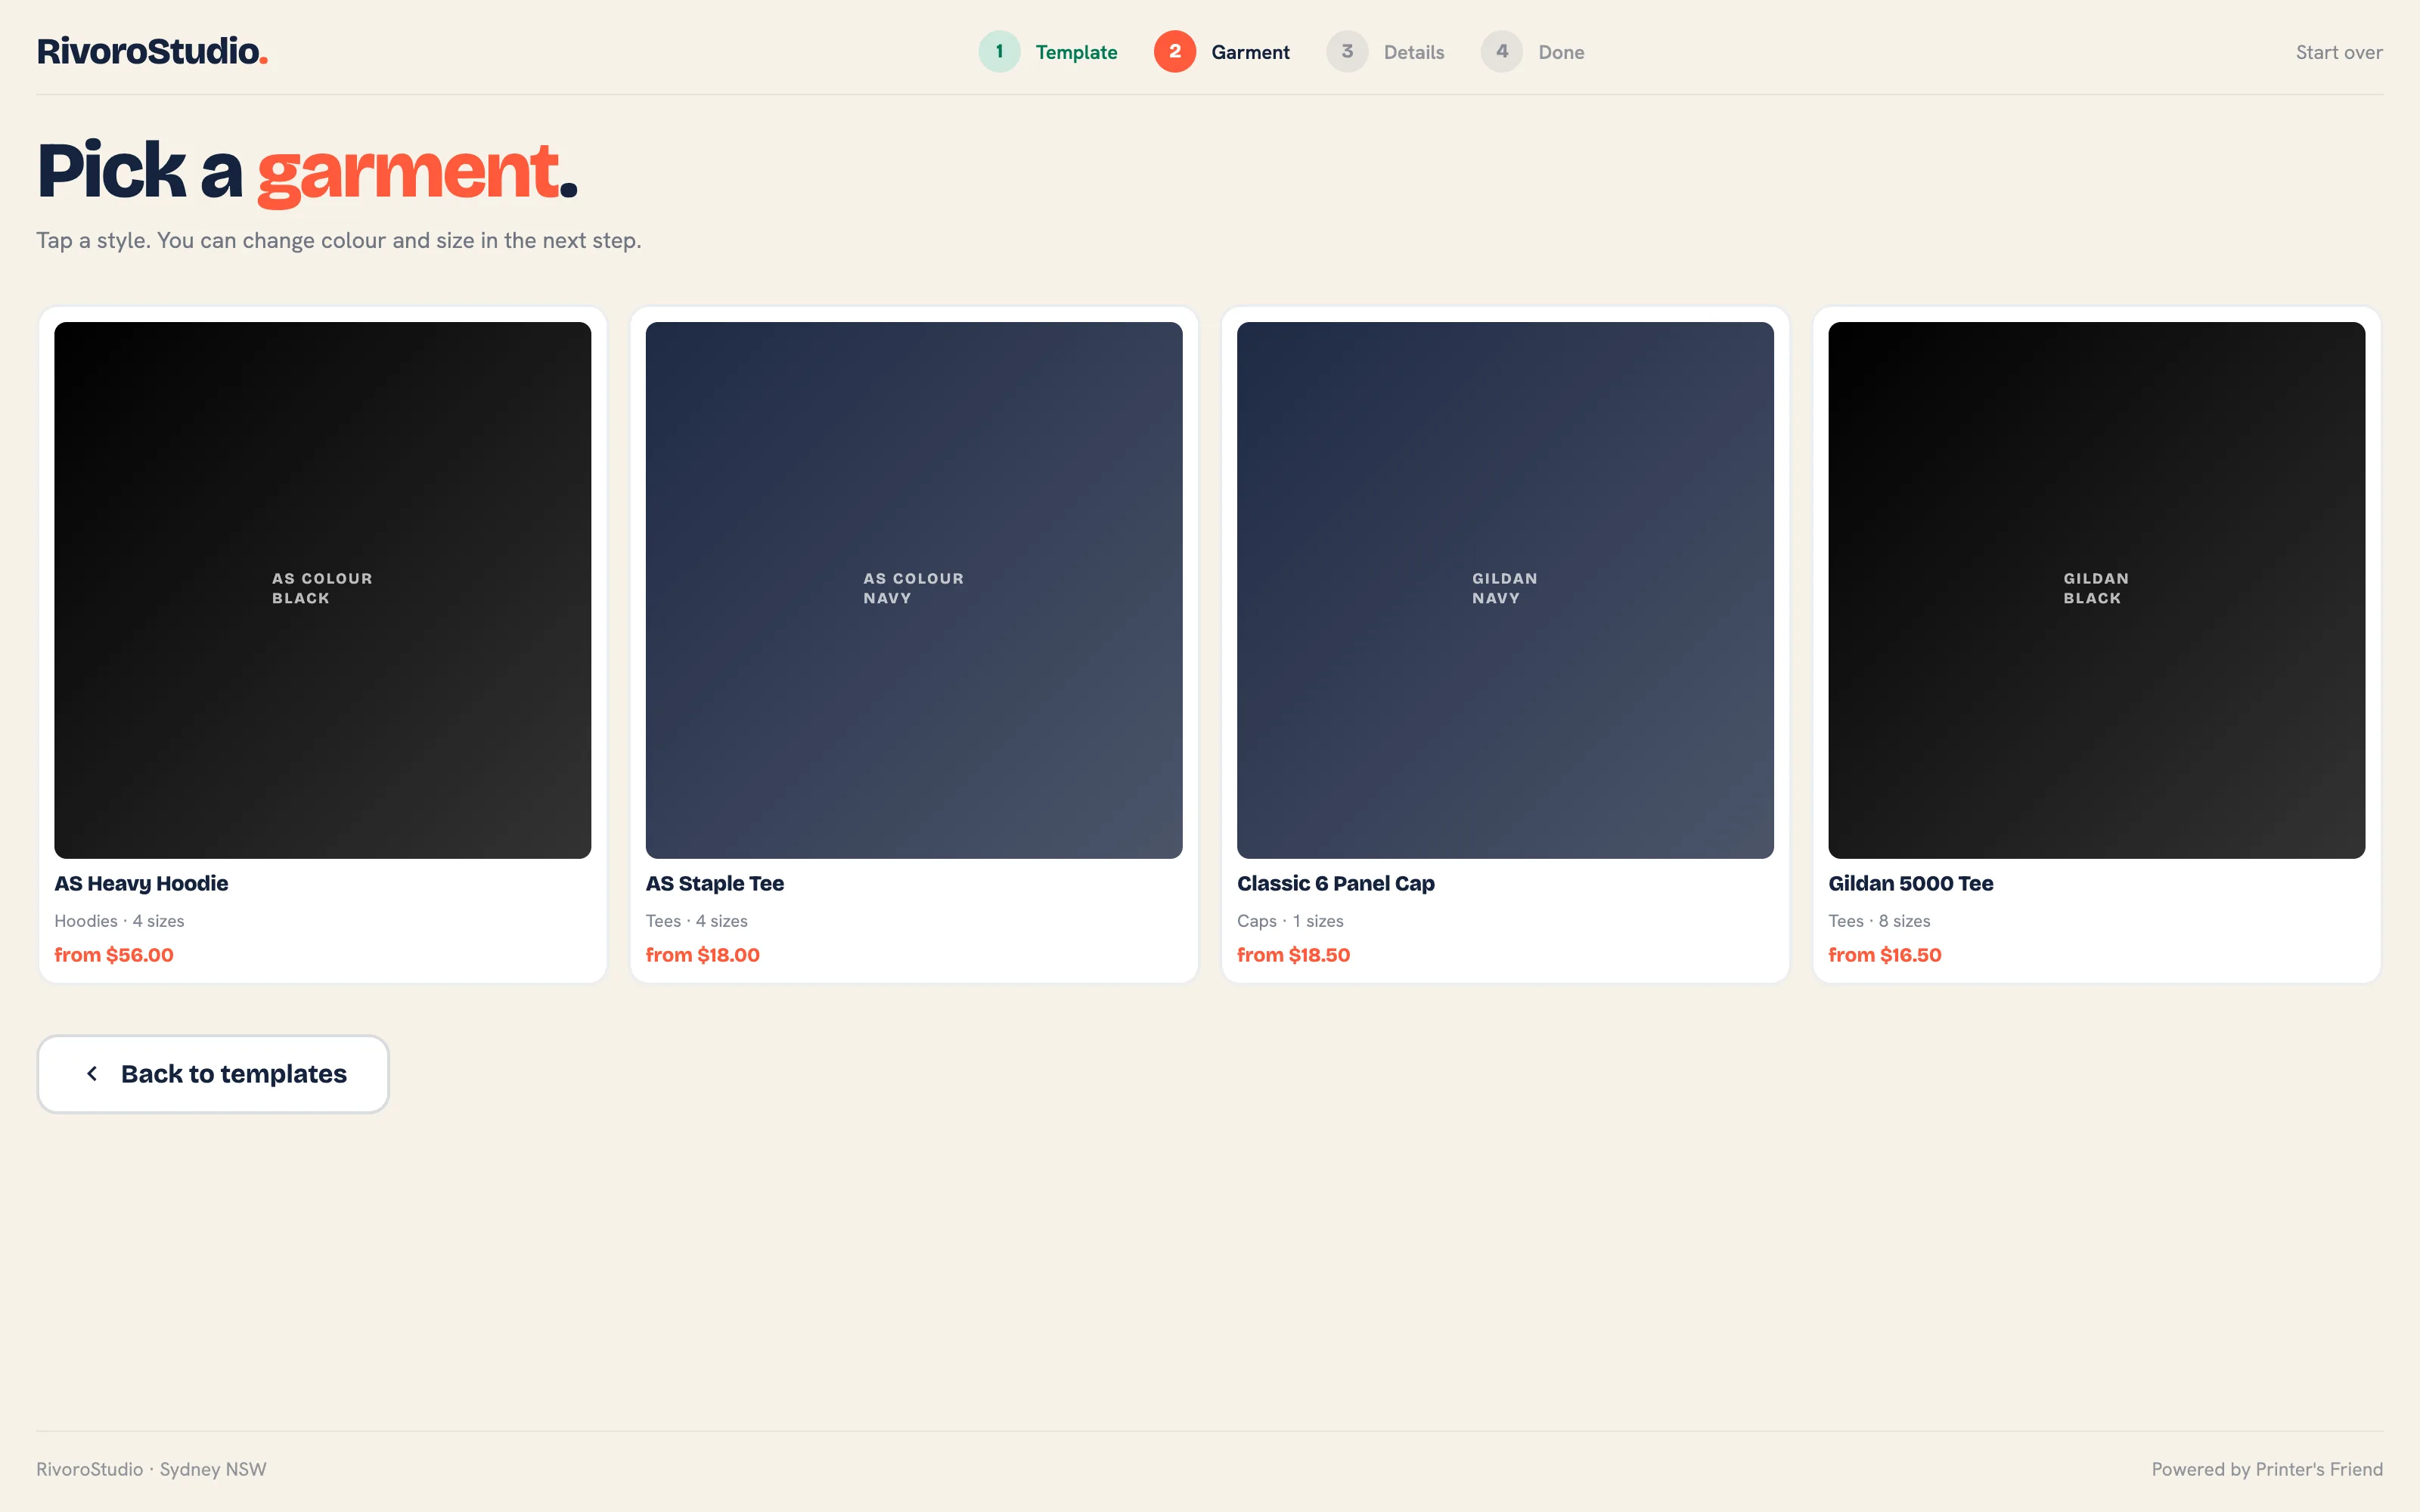The width and height of the screenshot is (2420, 1512).
Task: Click the RivoroStudio logo
Action: [x=152, y=51]
